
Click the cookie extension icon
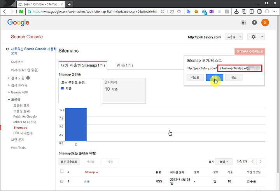196,12
